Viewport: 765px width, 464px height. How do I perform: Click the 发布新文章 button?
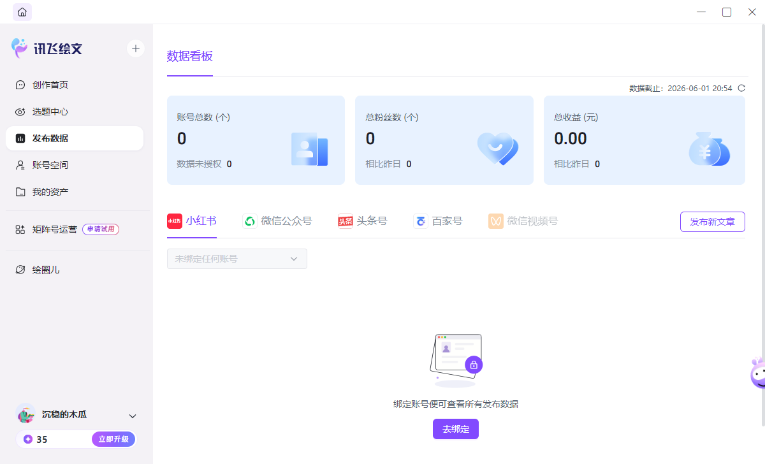[713, 222]
